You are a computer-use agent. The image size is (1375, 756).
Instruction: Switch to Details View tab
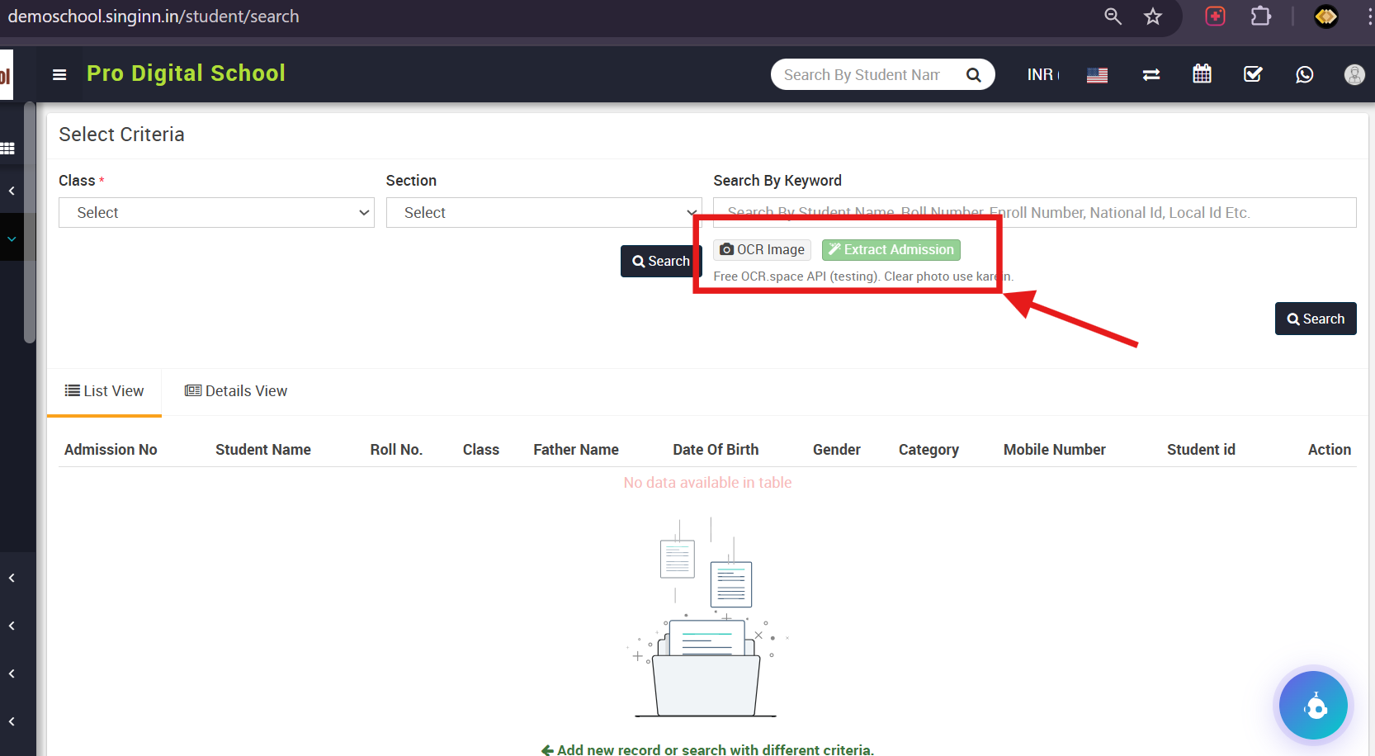coord(236,391)
